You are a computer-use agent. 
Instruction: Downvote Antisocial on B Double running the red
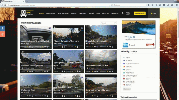(x=47, y=71)
